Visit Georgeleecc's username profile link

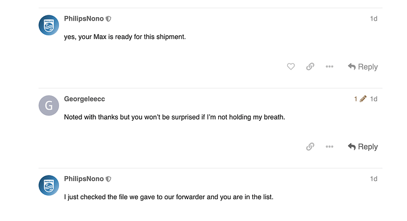coord(84,99)
